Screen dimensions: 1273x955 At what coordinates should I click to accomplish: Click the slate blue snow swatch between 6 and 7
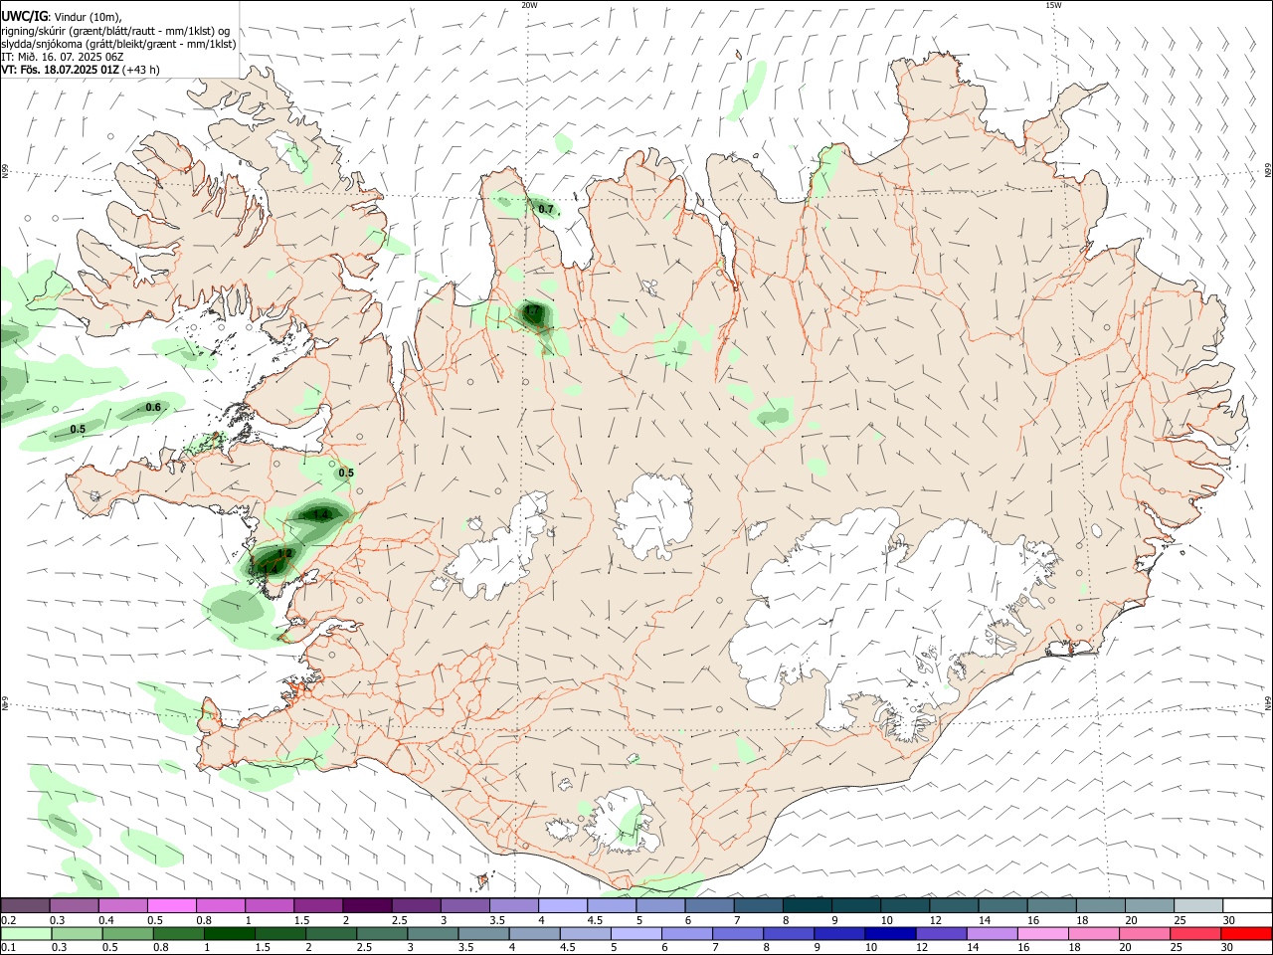pyautogui.click(x=709, y=906)
